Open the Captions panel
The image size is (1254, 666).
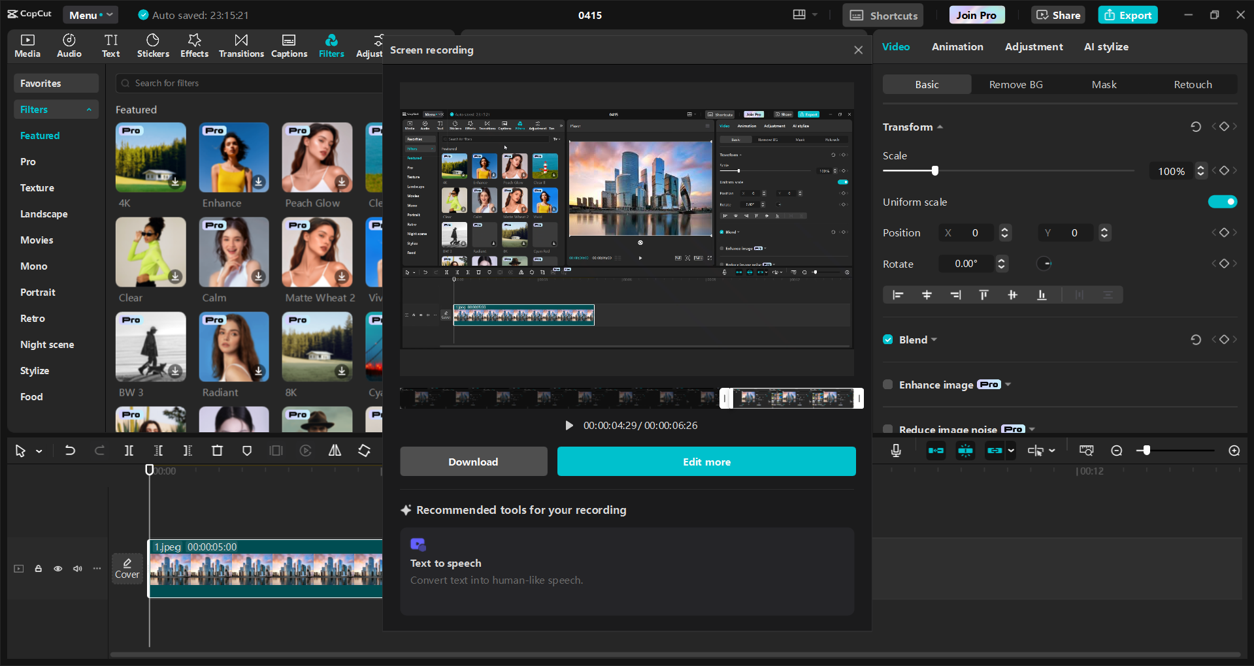289,44
